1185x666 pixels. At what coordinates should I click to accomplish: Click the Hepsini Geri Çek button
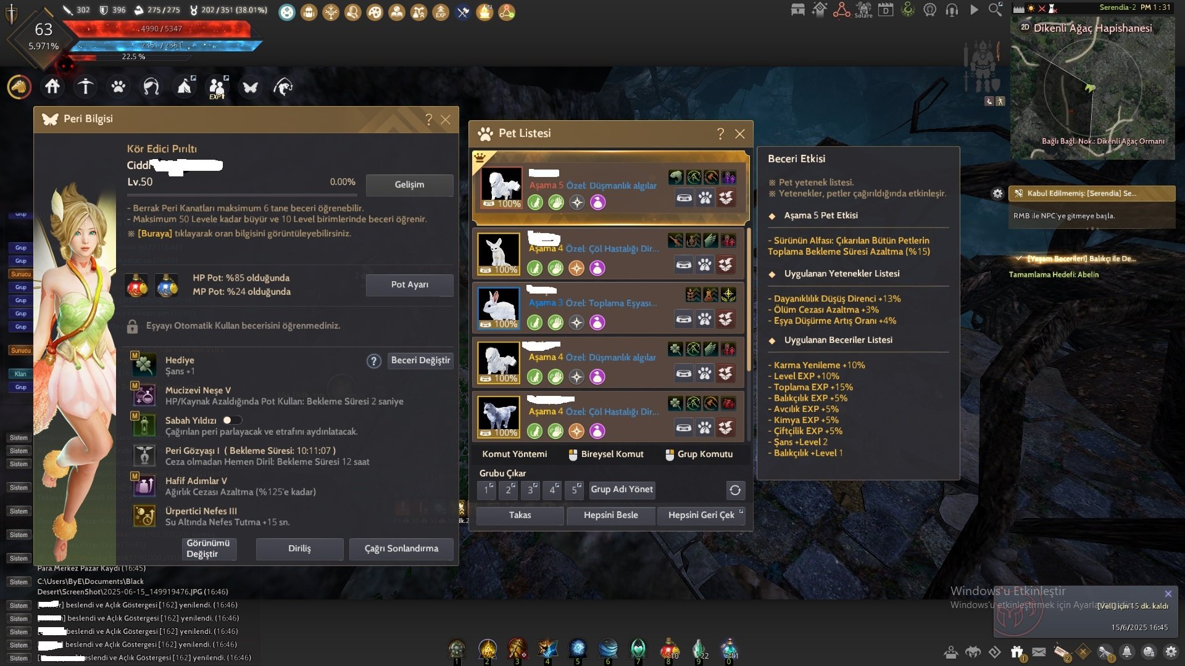[x=702, y=516]
